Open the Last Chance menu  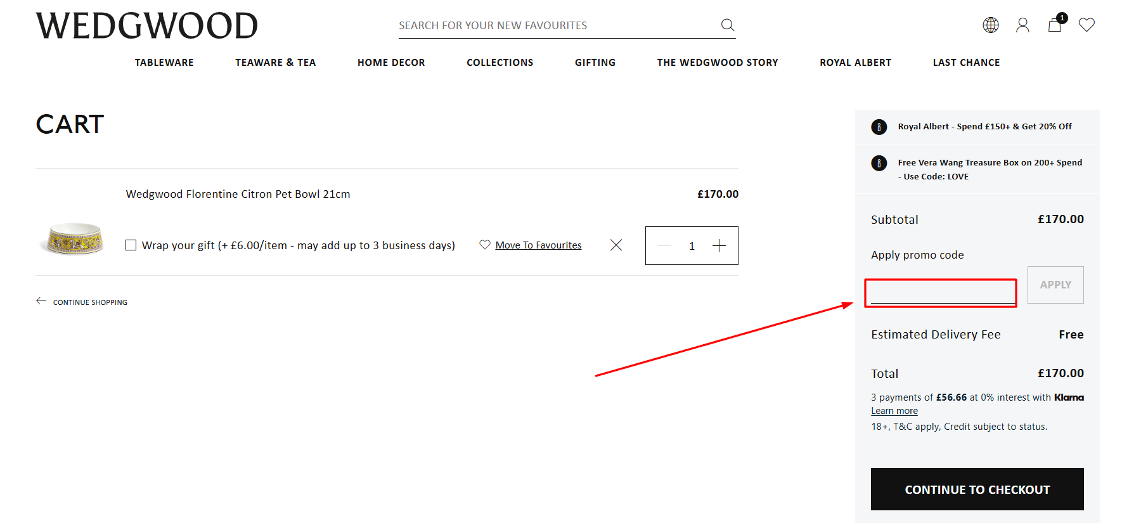point(967,63)
